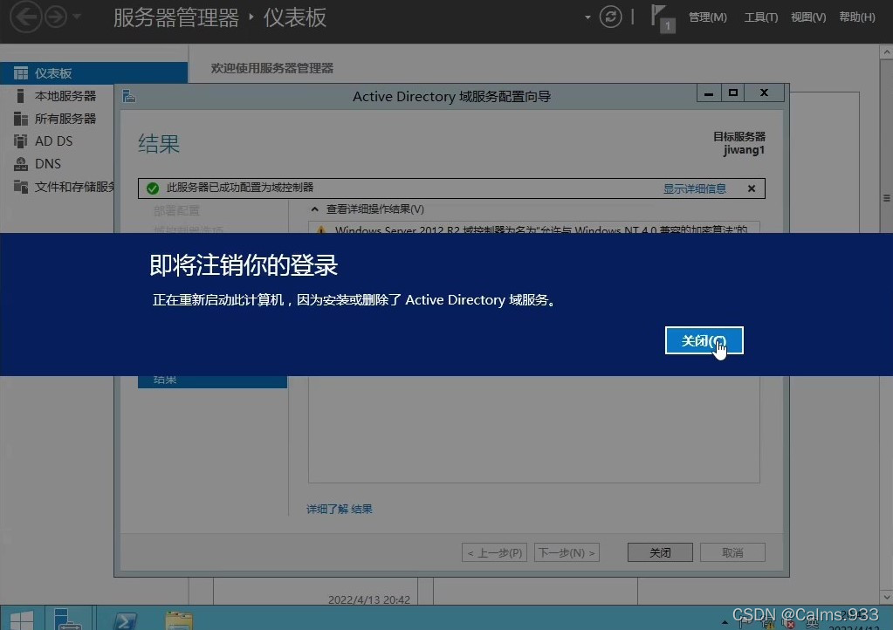Open 详细了解 结果 link
Viewport: 893px width, 630px height.
click(340, 509)
